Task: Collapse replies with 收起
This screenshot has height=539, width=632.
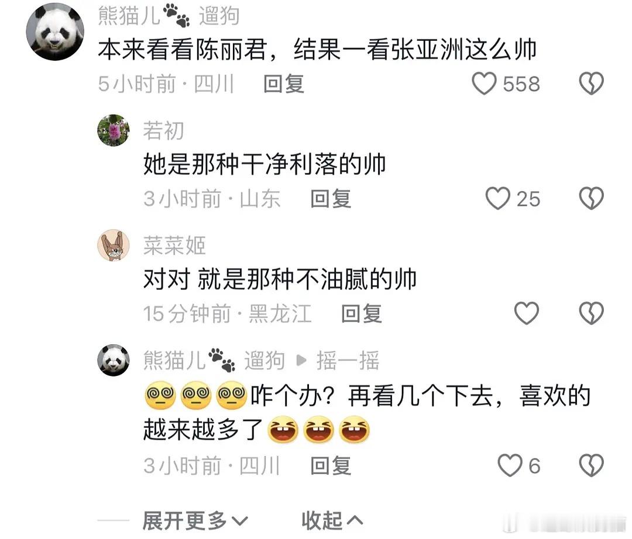Action: 332,521
